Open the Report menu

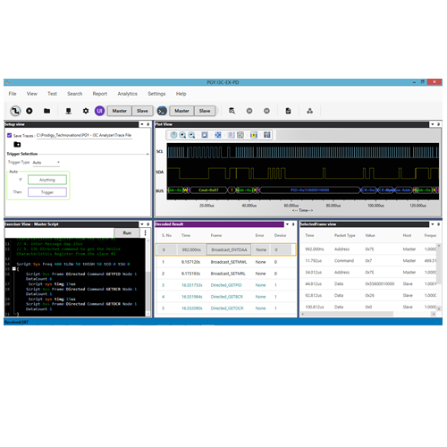click(x=100, y=94)
